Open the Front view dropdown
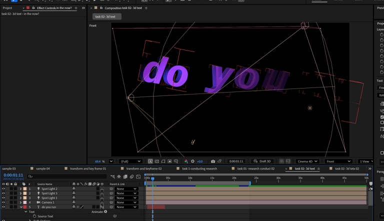The image size is (384, 221). (338, 161)
